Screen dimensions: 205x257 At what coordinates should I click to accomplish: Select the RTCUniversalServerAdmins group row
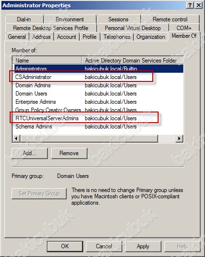tap(98, 118)
